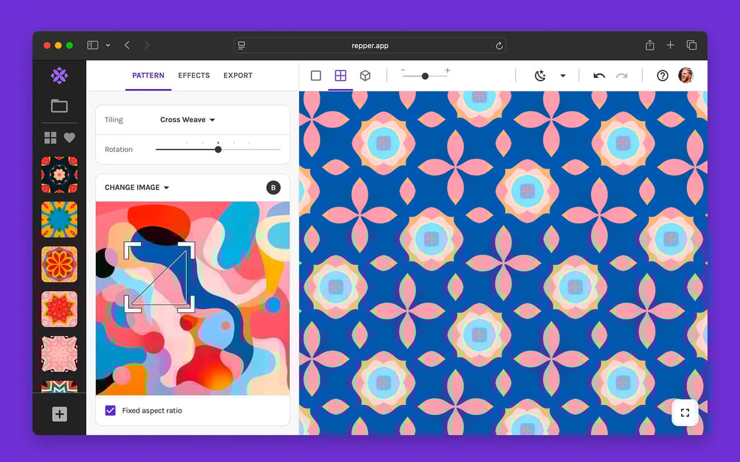Viewport: 740px width, 462px height.
Task: Click the B badge next to CHANGE IMAGE
Action: 273,187
